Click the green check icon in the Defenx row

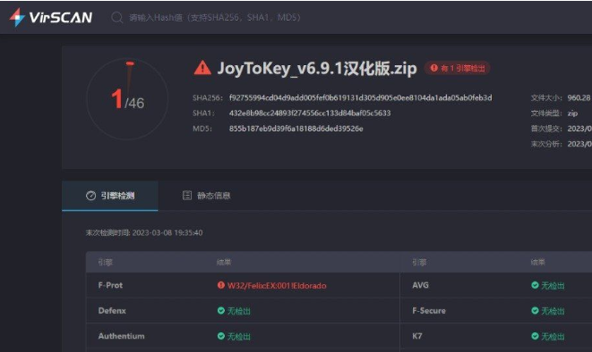click(x=221, y=311)
